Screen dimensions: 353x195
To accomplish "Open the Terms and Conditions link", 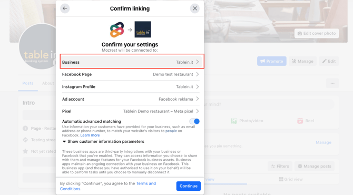I will point(108,186).
